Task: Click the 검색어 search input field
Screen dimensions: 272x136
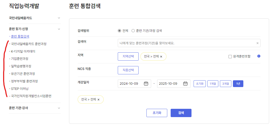Action: [189, 43]
